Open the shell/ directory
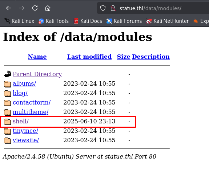209x172 pixels. click(x=21, y=121)
